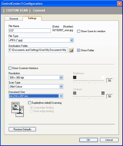Viewport: 123px width, 146px height.
Task: Click the Brightness slider track
Action: pos(89,81)
